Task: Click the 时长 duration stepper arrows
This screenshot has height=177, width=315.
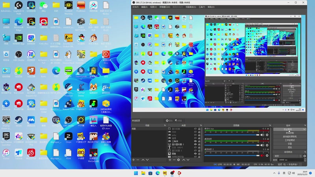Action: (305, 160)
